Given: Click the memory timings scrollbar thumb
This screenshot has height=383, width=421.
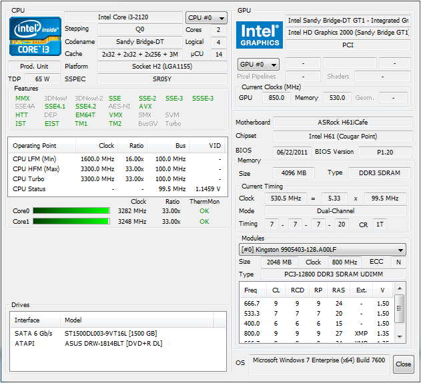Looking at the screenshot, I should [x=400, y=308].
